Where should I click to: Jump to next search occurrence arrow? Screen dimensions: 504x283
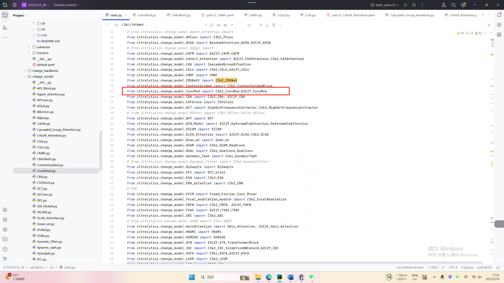(267, 25)
